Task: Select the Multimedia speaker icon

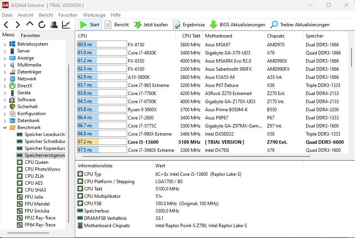Action: [x=12, y=65]
